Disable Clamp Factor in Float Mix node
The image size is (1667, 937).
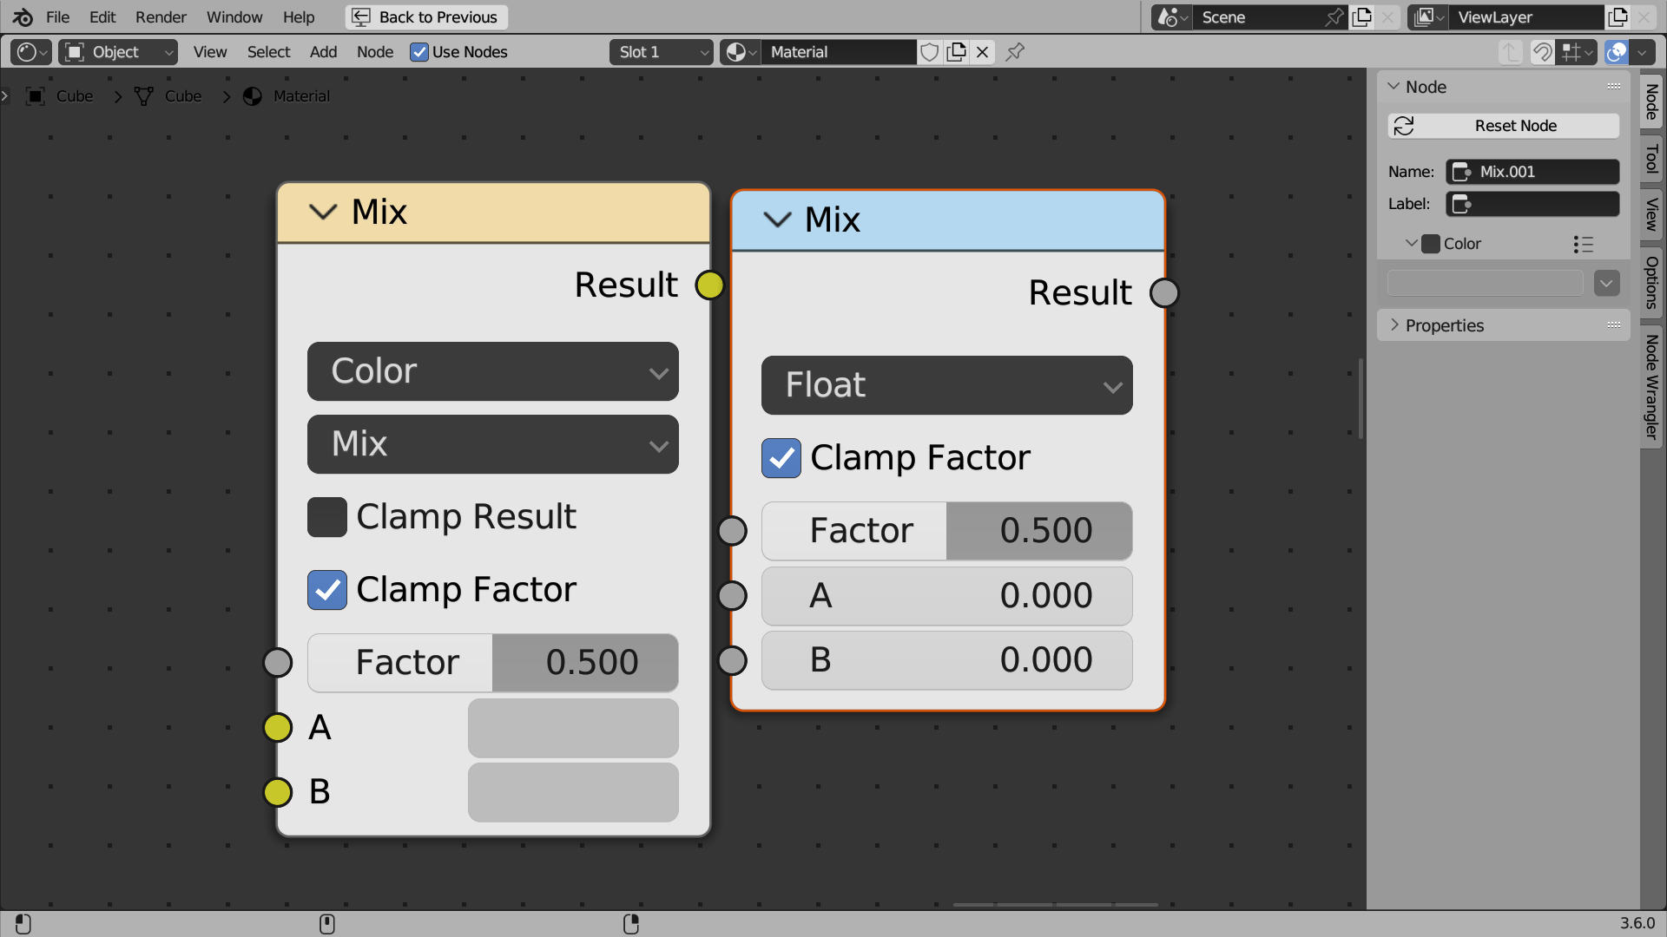click(x=781, y=458)
